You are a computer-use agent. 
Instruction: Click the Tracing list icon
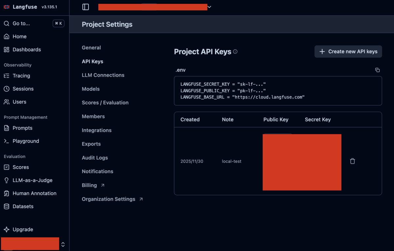[7, 76]
